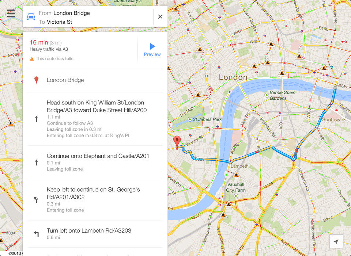Click the roadworks icon near Vauxhall City Farm

pyautogui.click(x=237, y=175)
